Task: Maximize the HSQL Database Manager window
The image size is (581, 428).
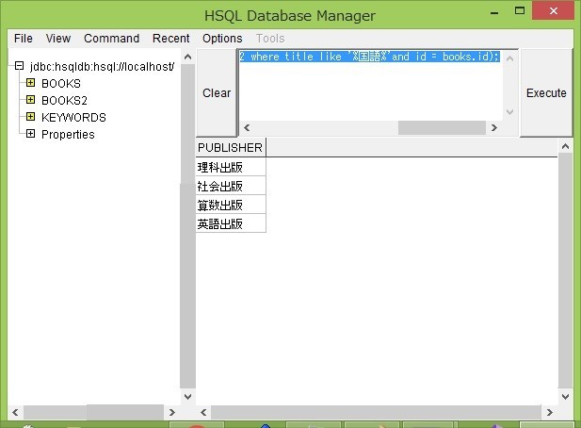Action: coord(520,11)
